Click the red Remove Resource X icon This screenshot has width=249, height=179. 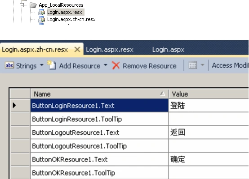(116, 65)
